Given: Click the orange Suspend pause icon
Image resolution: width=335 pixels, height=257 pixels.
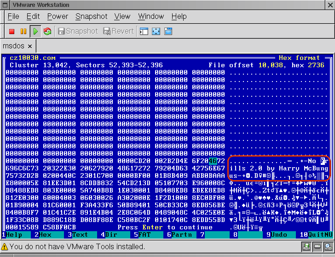Looking at the screenshot, I should [23, 31].
